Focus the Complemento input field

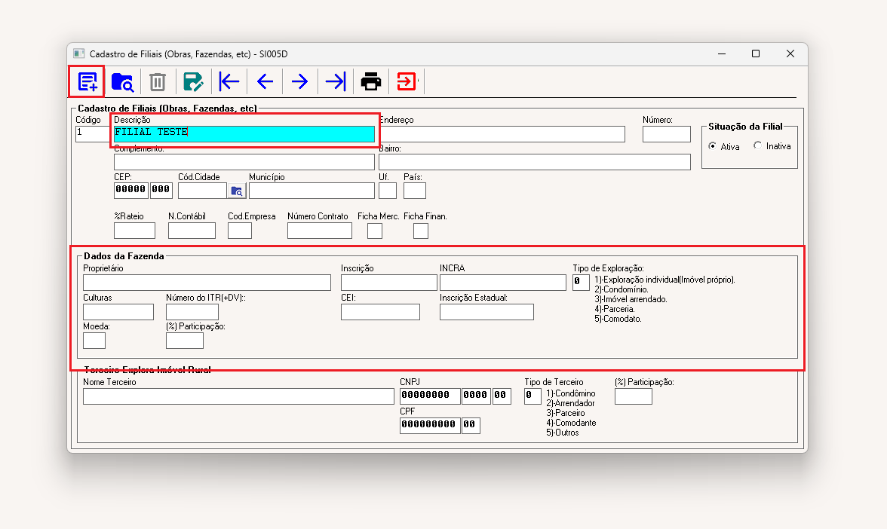[244, 162]
